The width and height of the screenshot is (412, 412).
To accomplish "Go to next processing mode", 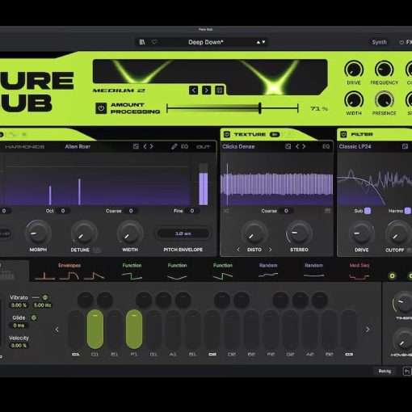I will click(x=207, y=90).
